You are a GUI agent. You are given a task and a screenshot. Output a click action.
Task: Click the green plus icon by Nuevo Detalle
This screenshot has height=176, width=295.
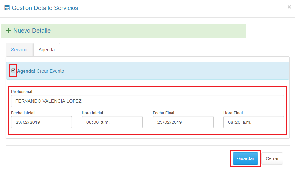[9, 31]
